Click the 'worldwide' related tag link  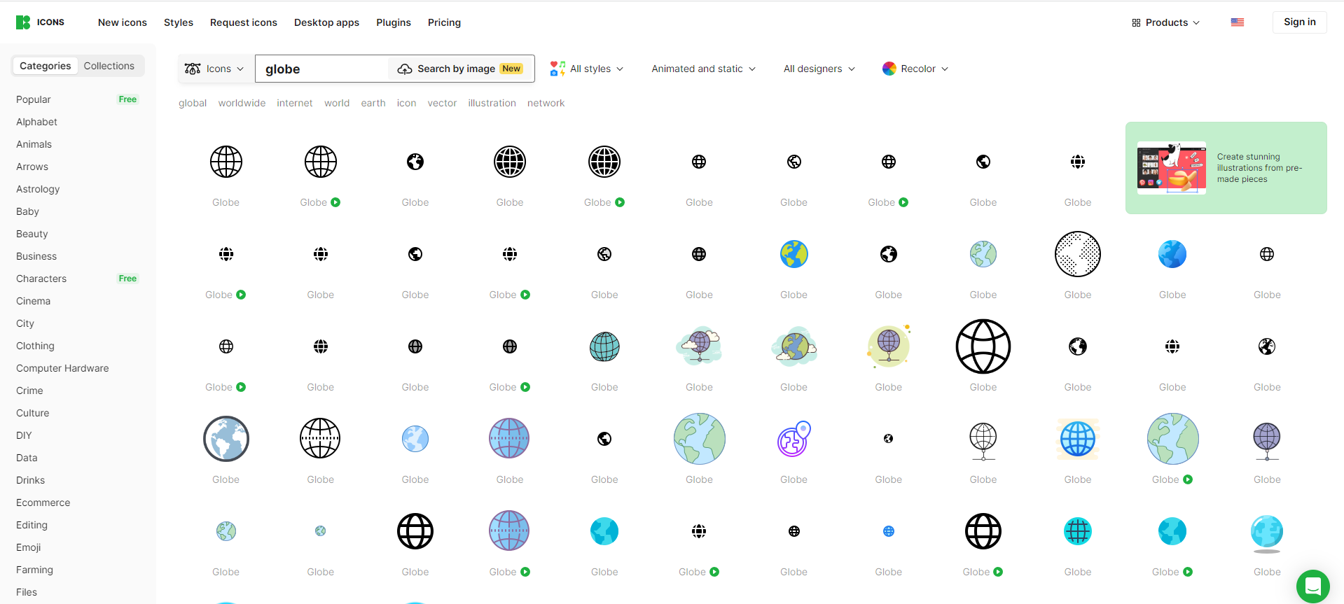[x=242, y=103]
